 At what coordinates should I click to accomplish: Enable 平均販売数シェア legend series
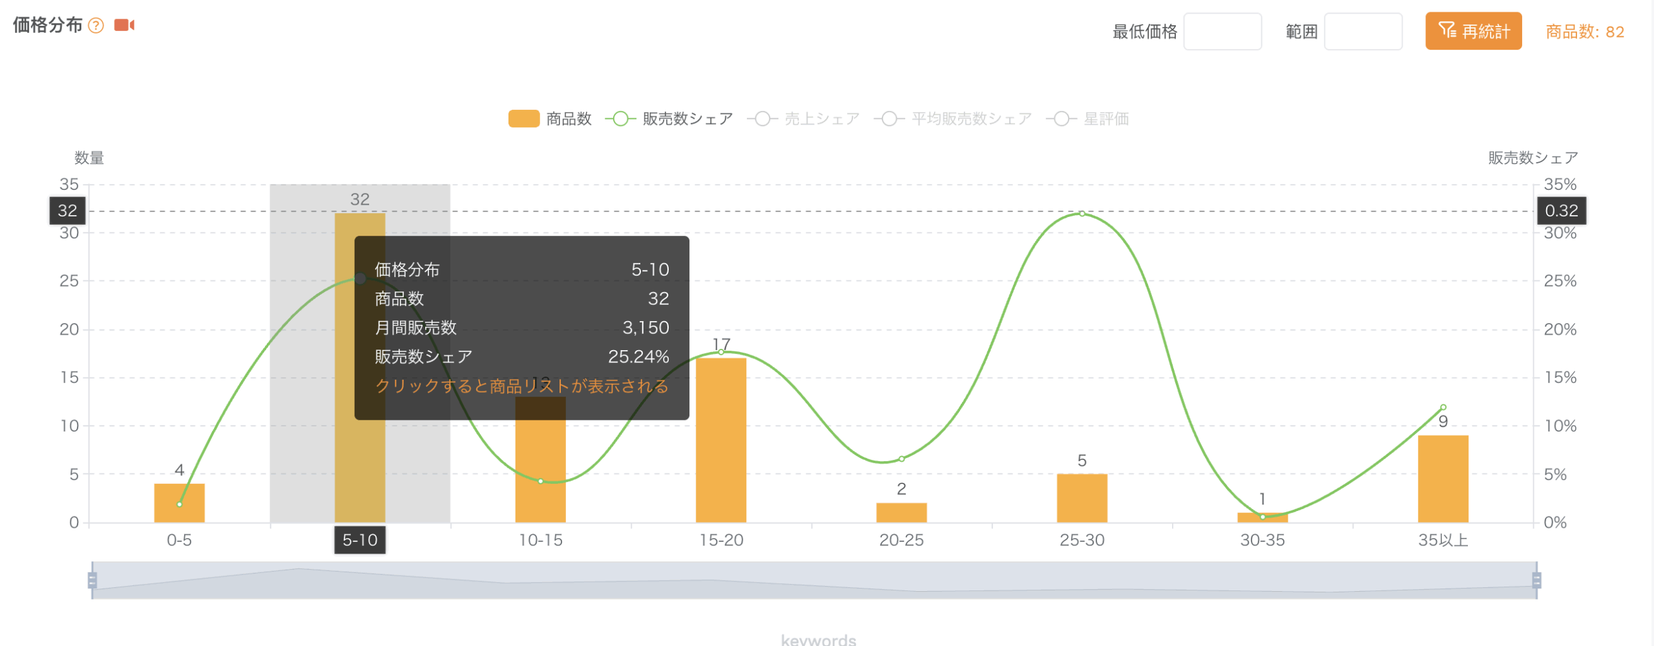tap(953, 119)
